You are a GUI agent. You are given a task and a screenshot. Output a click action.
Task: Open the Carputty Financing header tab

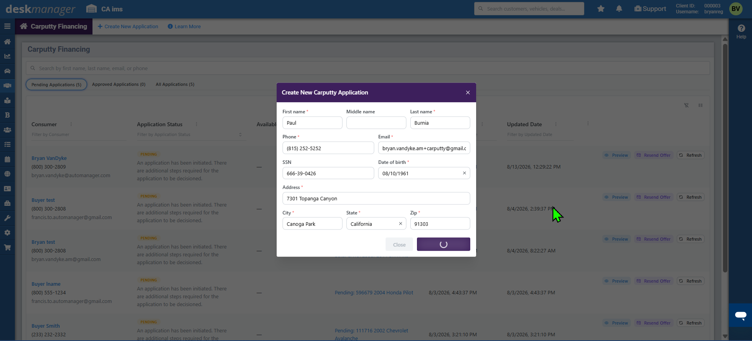[54, 26]
